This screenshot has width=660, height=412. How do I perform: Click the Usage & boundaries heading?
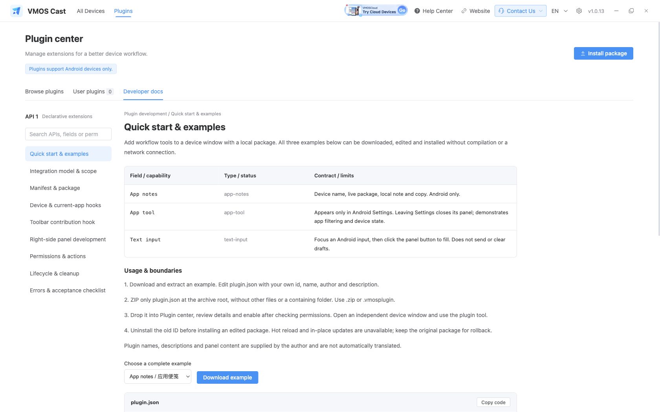(153, 271)
